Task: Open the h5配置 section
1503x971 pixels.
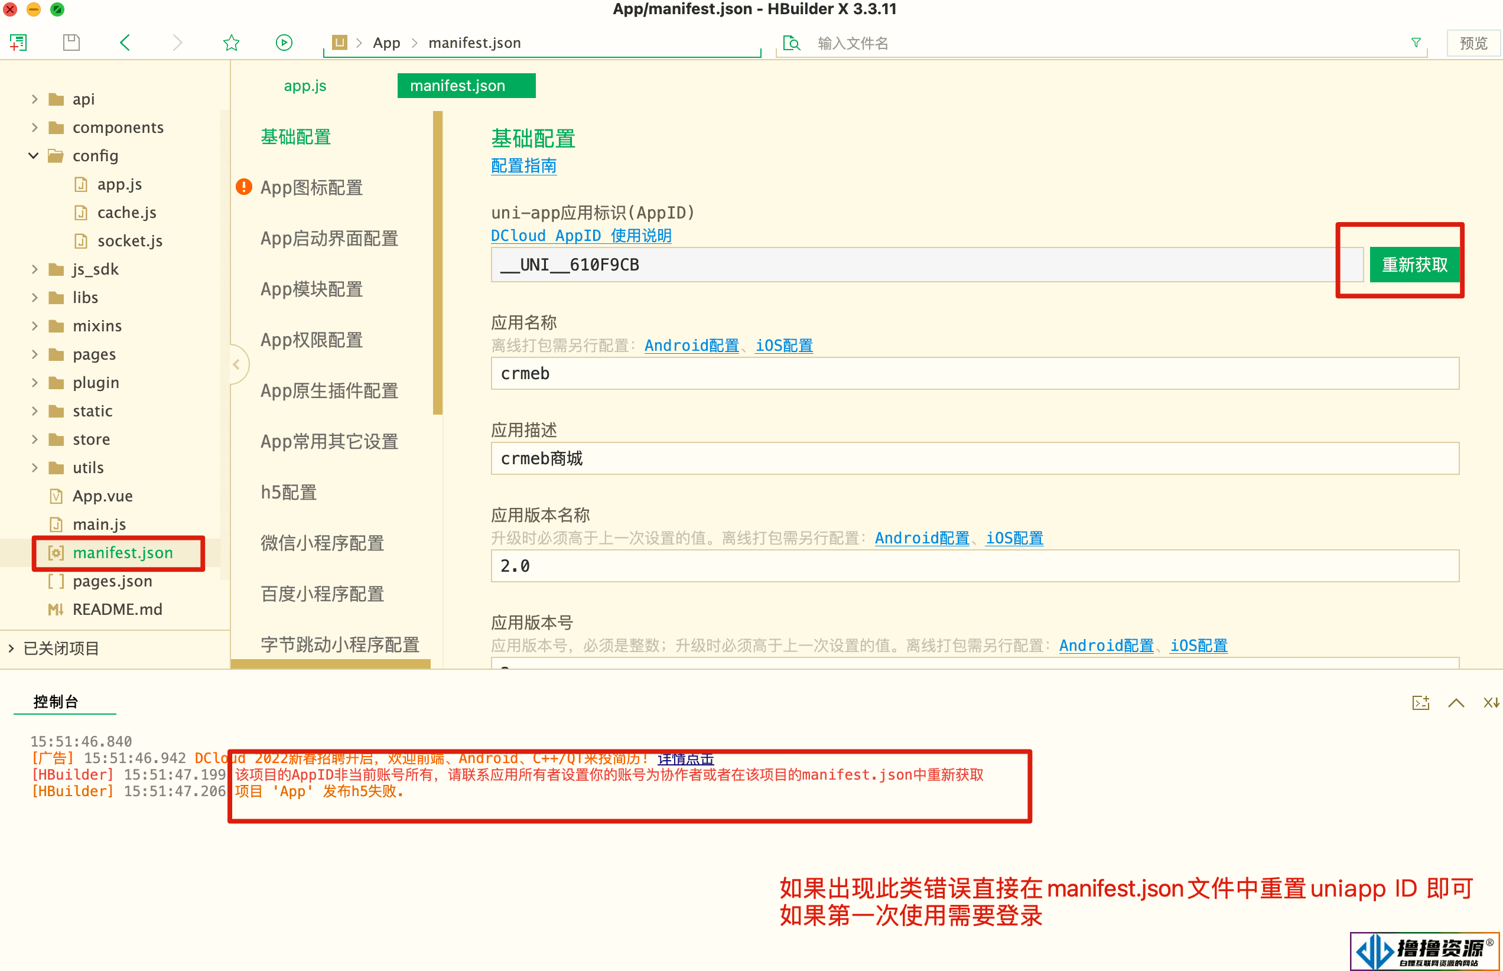Action: [288, 493]
